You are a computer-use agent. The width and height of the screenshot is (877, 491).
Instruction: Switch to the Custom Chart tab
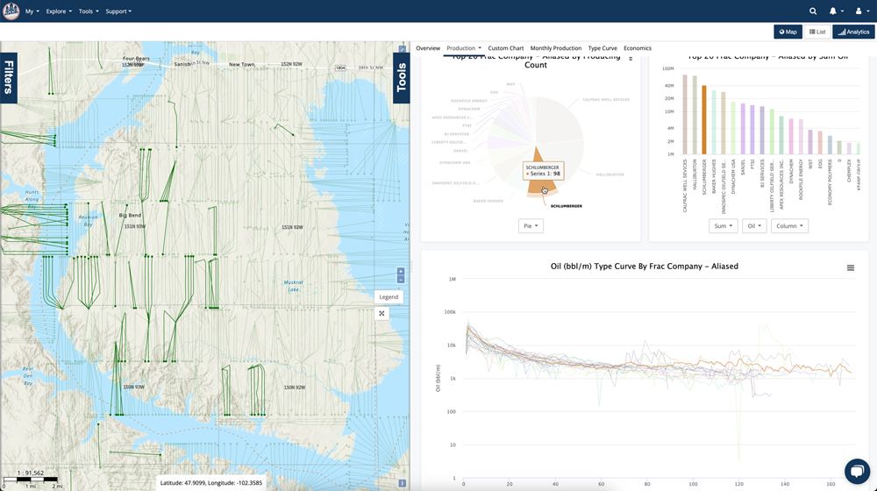pos(506,48)
